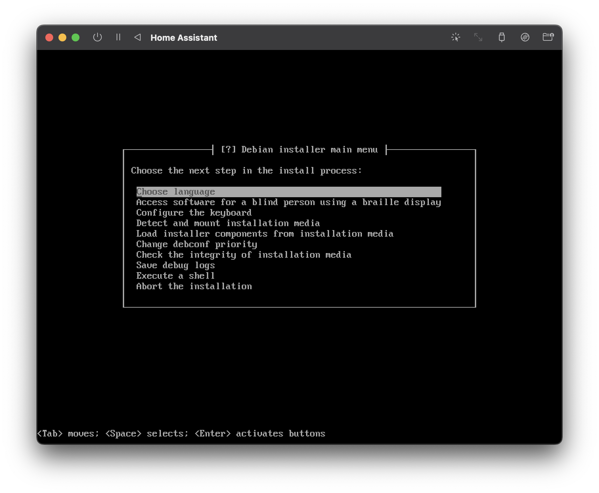Open the USB devices icon
The height and width of the screenshot is (493, 599).
point(501,37)
